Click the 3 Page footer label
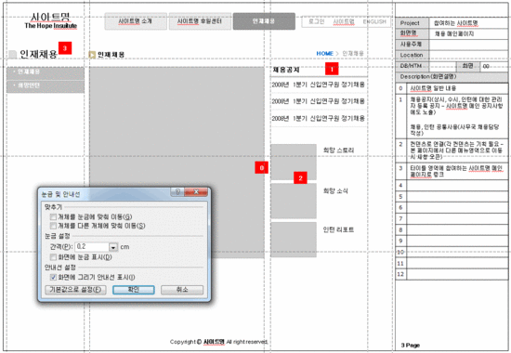This screenshot has height=353, width=511. pos(411,346)
